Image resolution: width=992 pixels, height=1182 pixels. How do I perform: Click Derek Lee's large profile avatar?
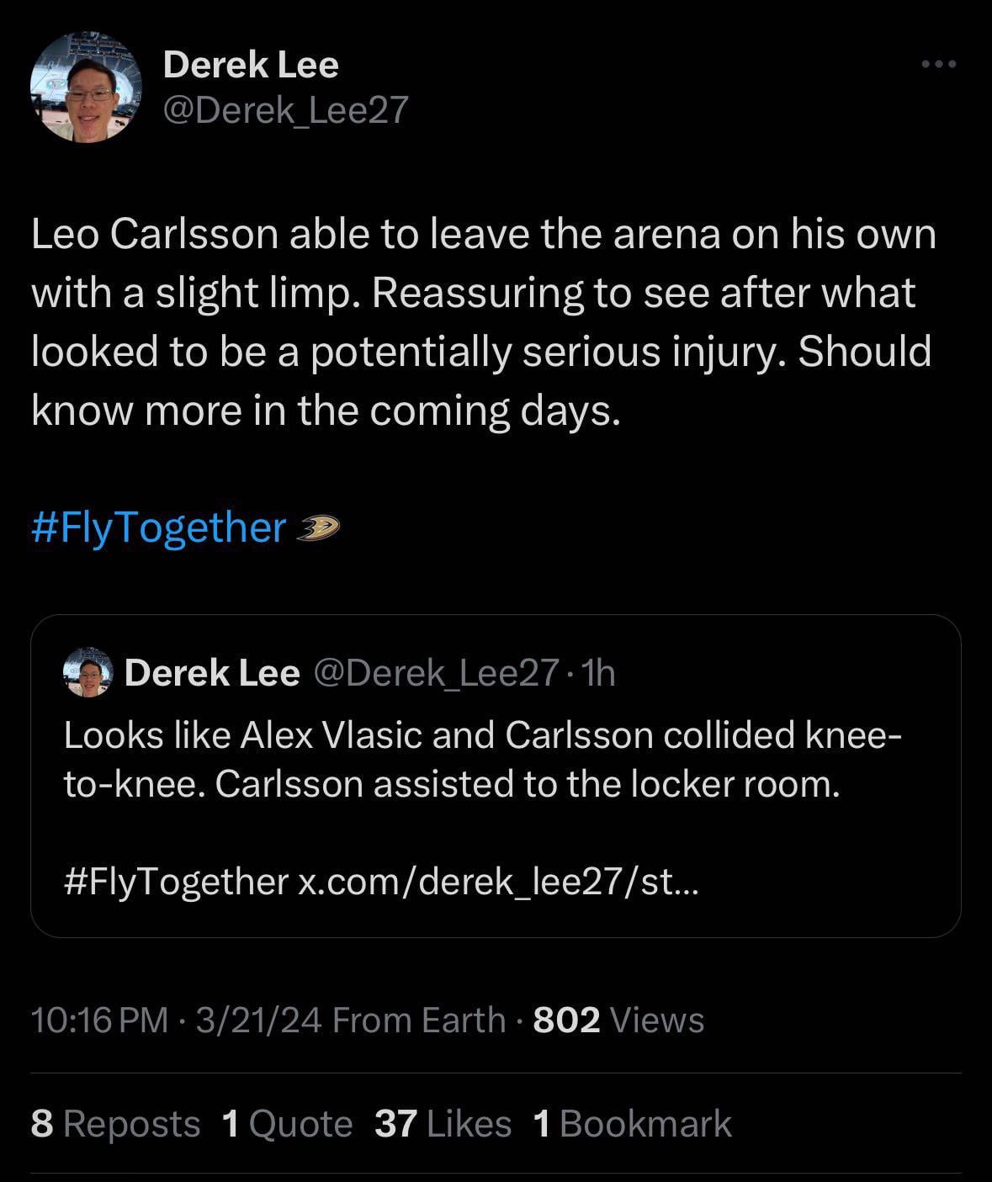(x=86, y=87)
